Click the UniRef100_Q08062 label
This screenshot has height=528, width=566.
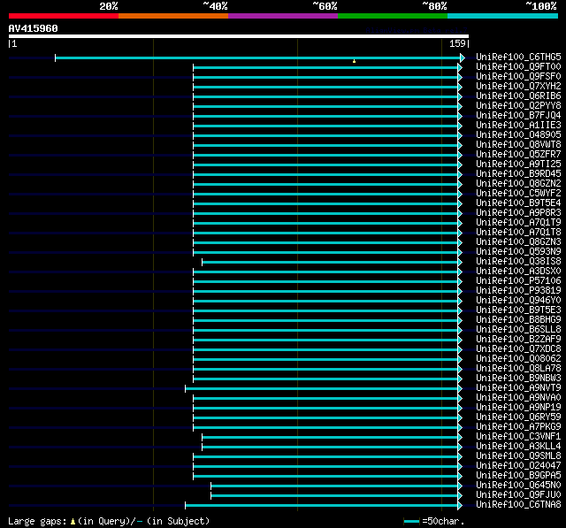tap(518, 359)
